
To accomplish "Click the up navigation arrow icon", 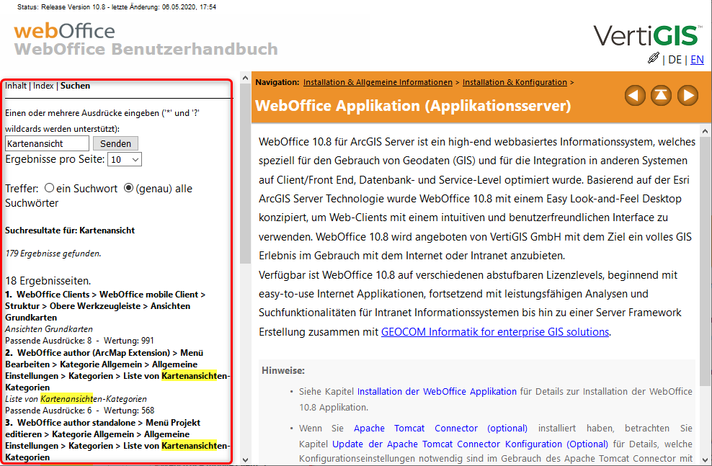I will tap(661, 95).
